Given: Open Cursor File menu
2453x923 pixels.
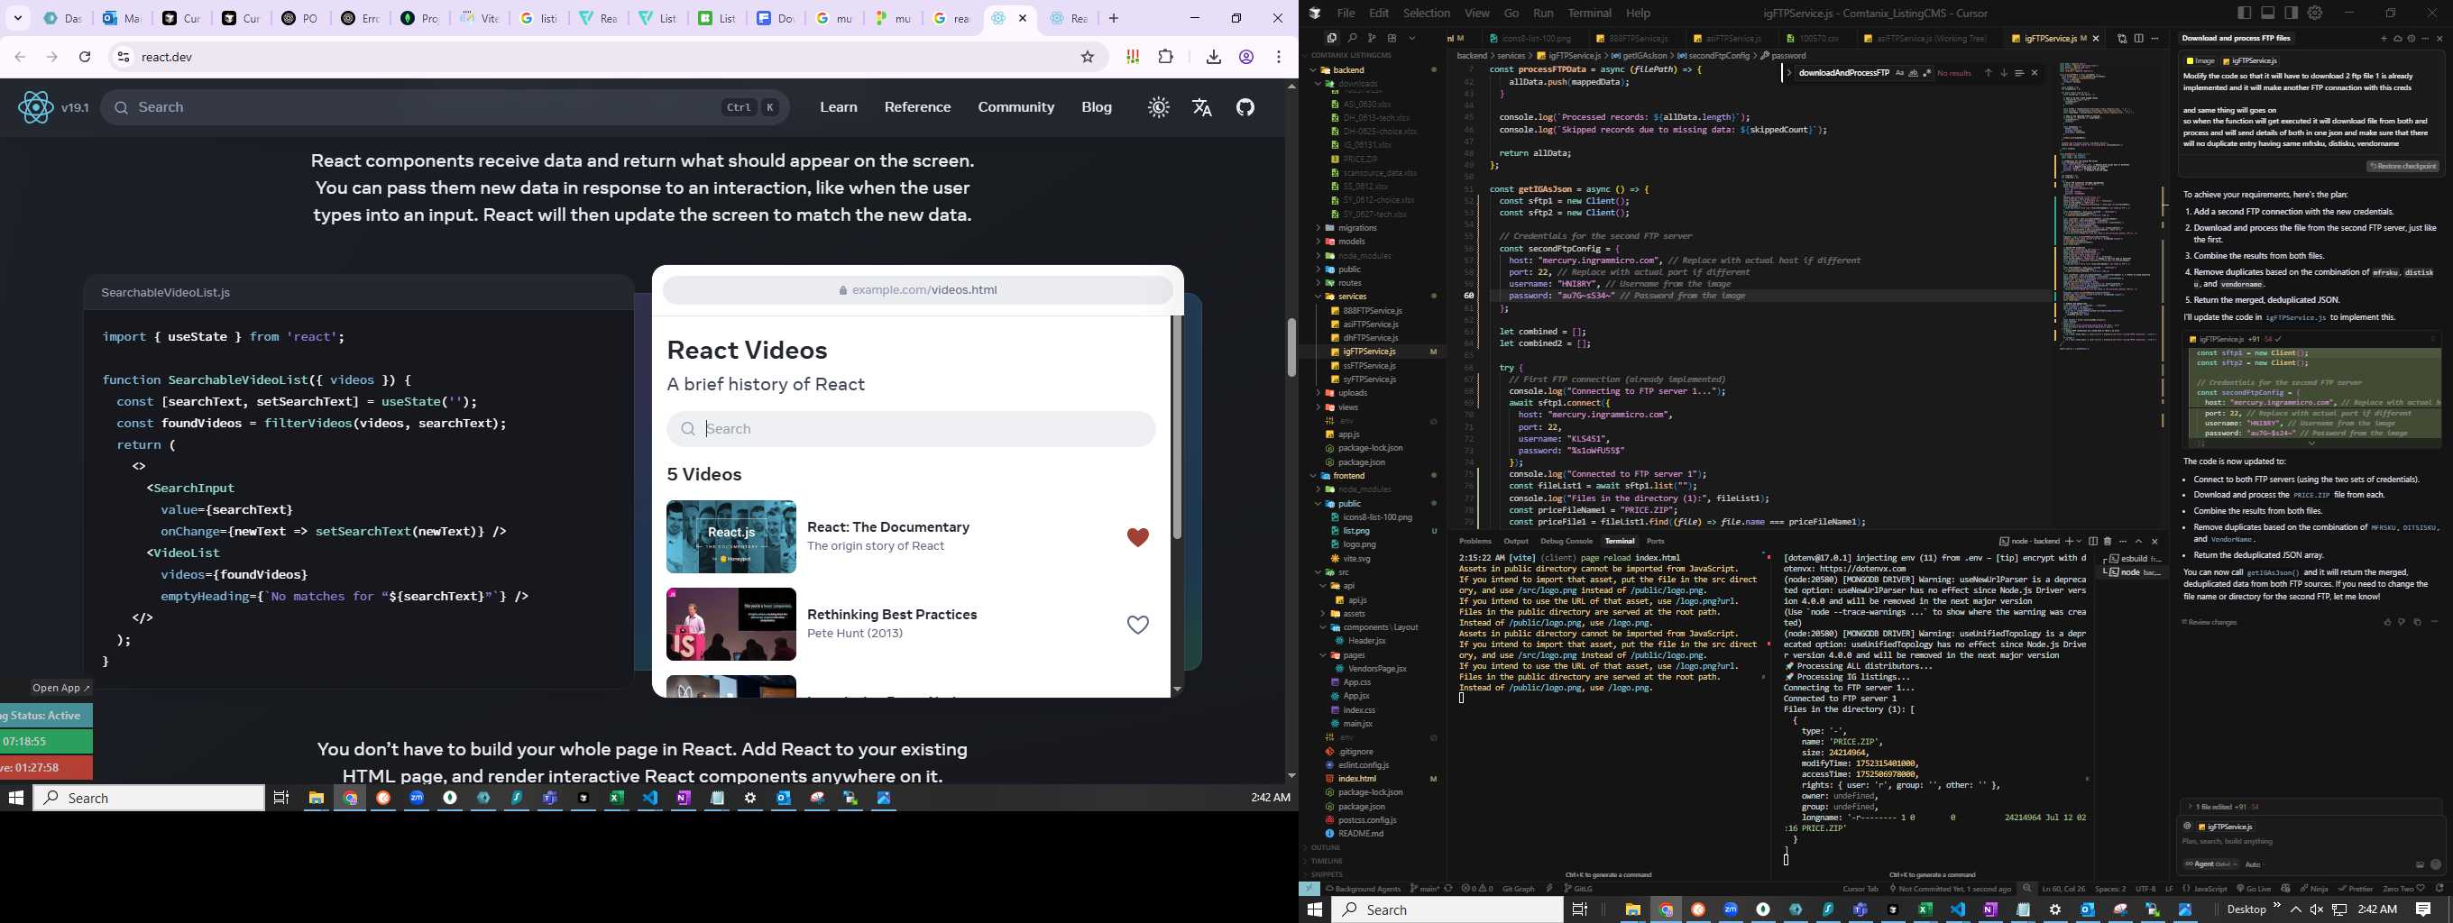Looking at the screenshot, I should pos(1346,14).
